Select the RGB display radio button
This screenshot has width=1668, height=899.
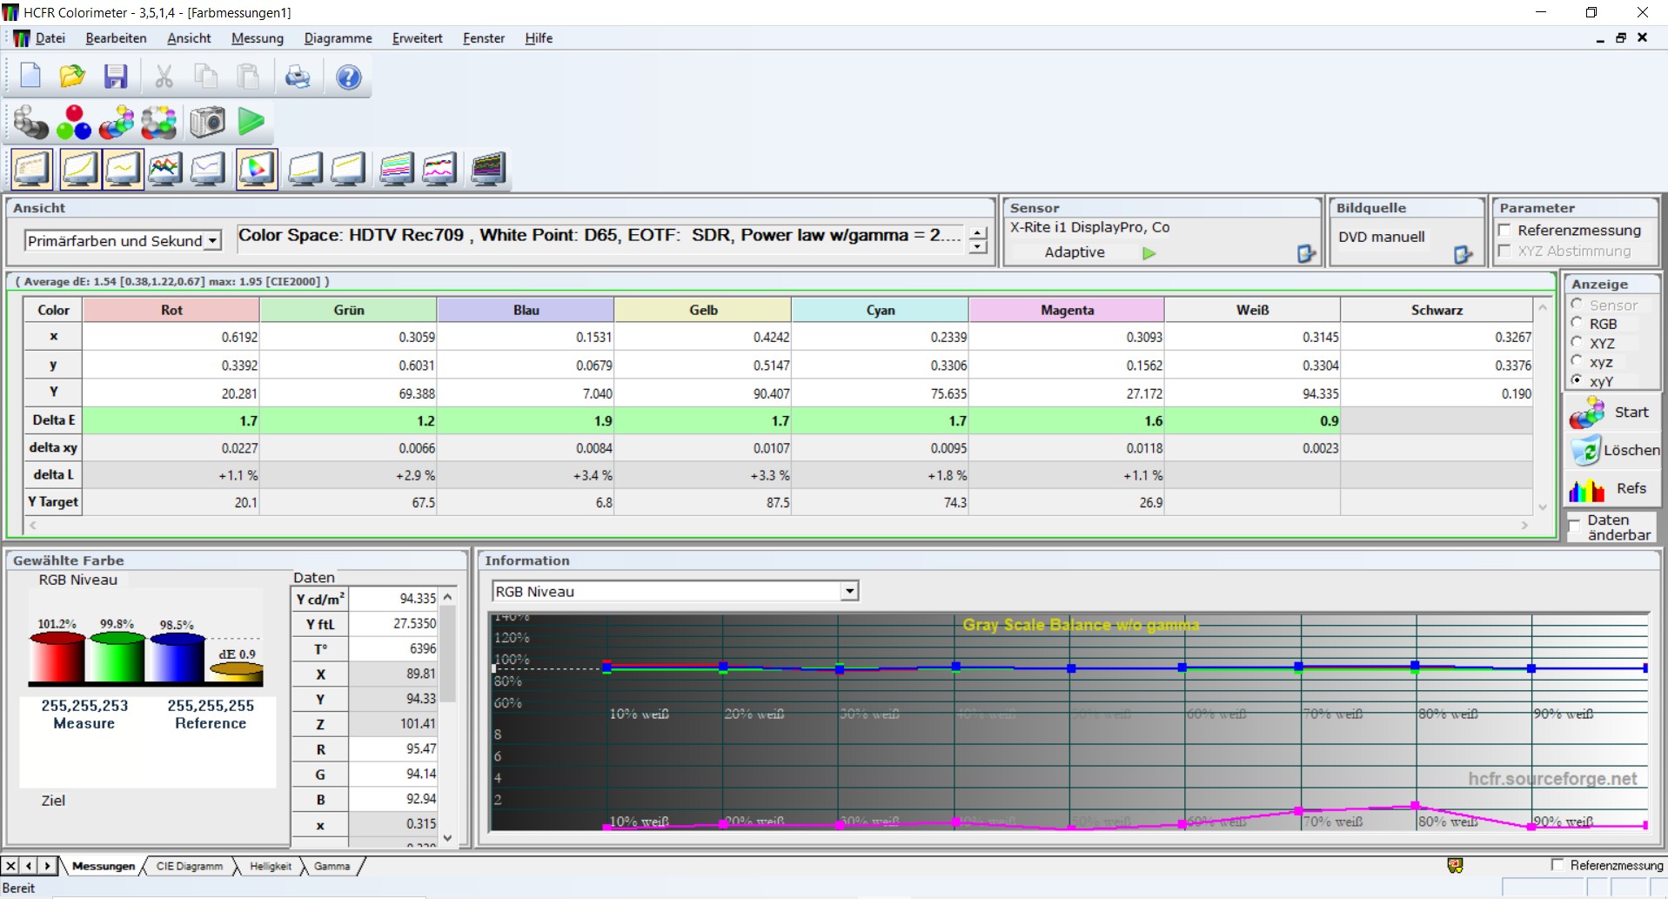[x=1577, y=324]
